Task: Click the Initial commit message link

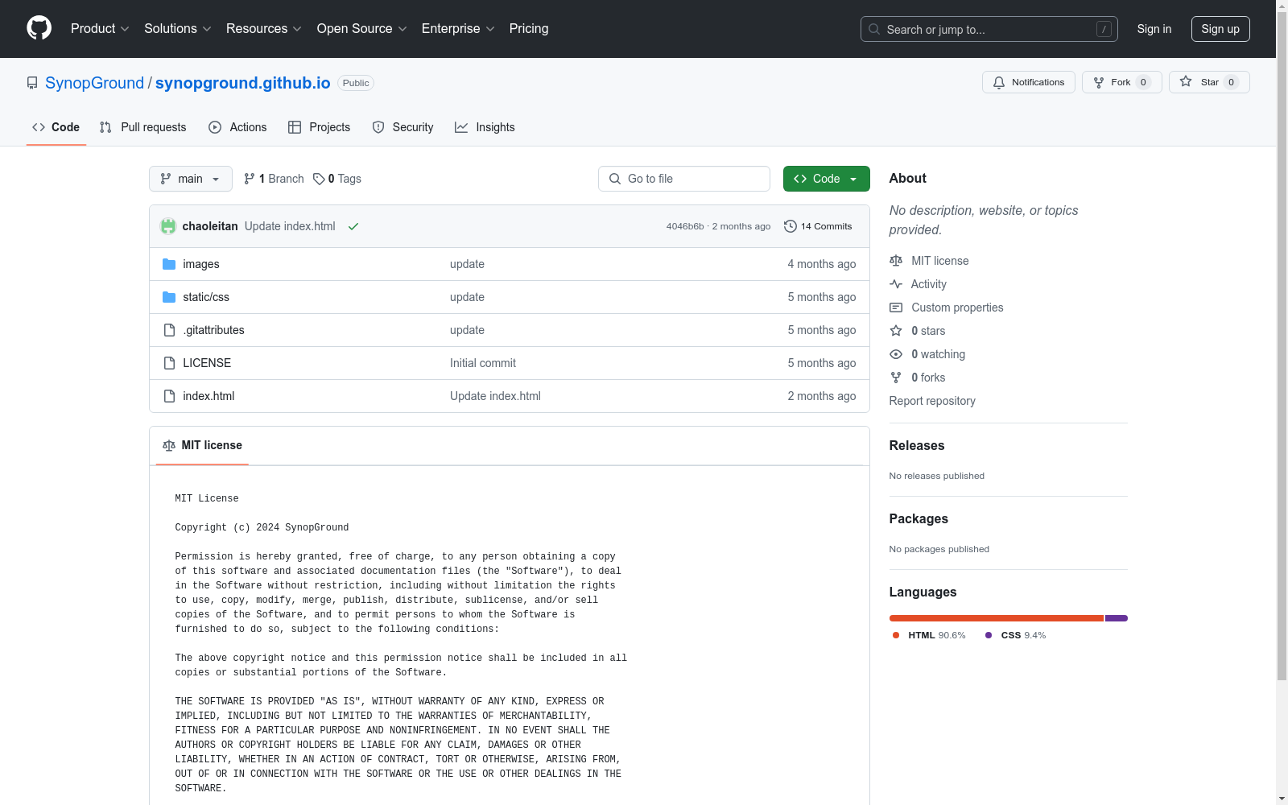Action: tap(483, 363)
